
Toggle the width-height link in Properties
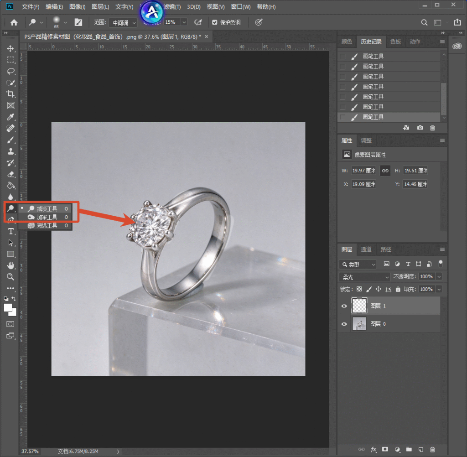tap(385, 171)
